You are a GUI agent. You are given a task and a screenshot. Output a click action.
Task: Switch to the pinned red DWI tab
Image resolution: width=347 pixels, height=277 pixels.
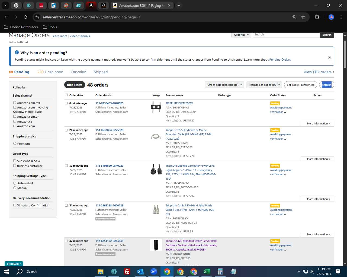[x=41, y=5]
